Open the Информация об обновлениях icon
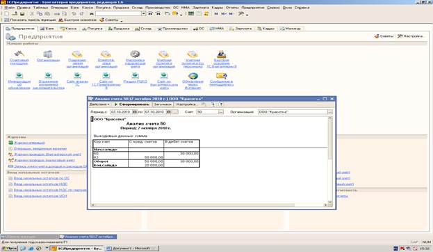 point(19,75)
